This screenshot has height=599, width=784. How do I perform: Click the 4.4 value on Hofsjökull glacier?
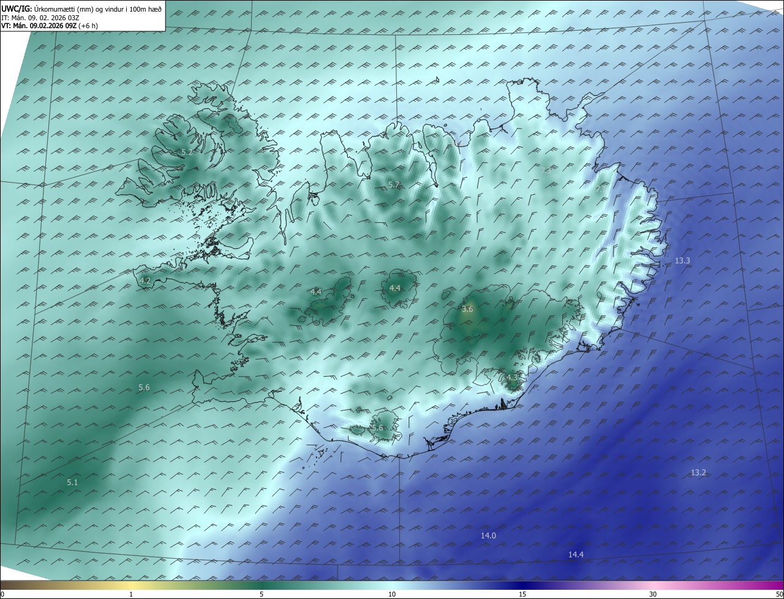pyautogui.click(x=395, y=288)
